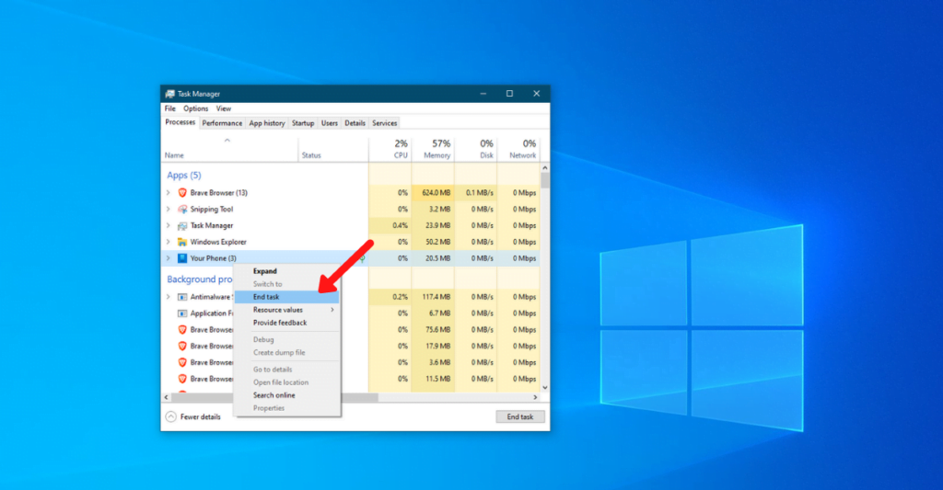
Task: Sort by the CPU column header
Action: point(390,149)
